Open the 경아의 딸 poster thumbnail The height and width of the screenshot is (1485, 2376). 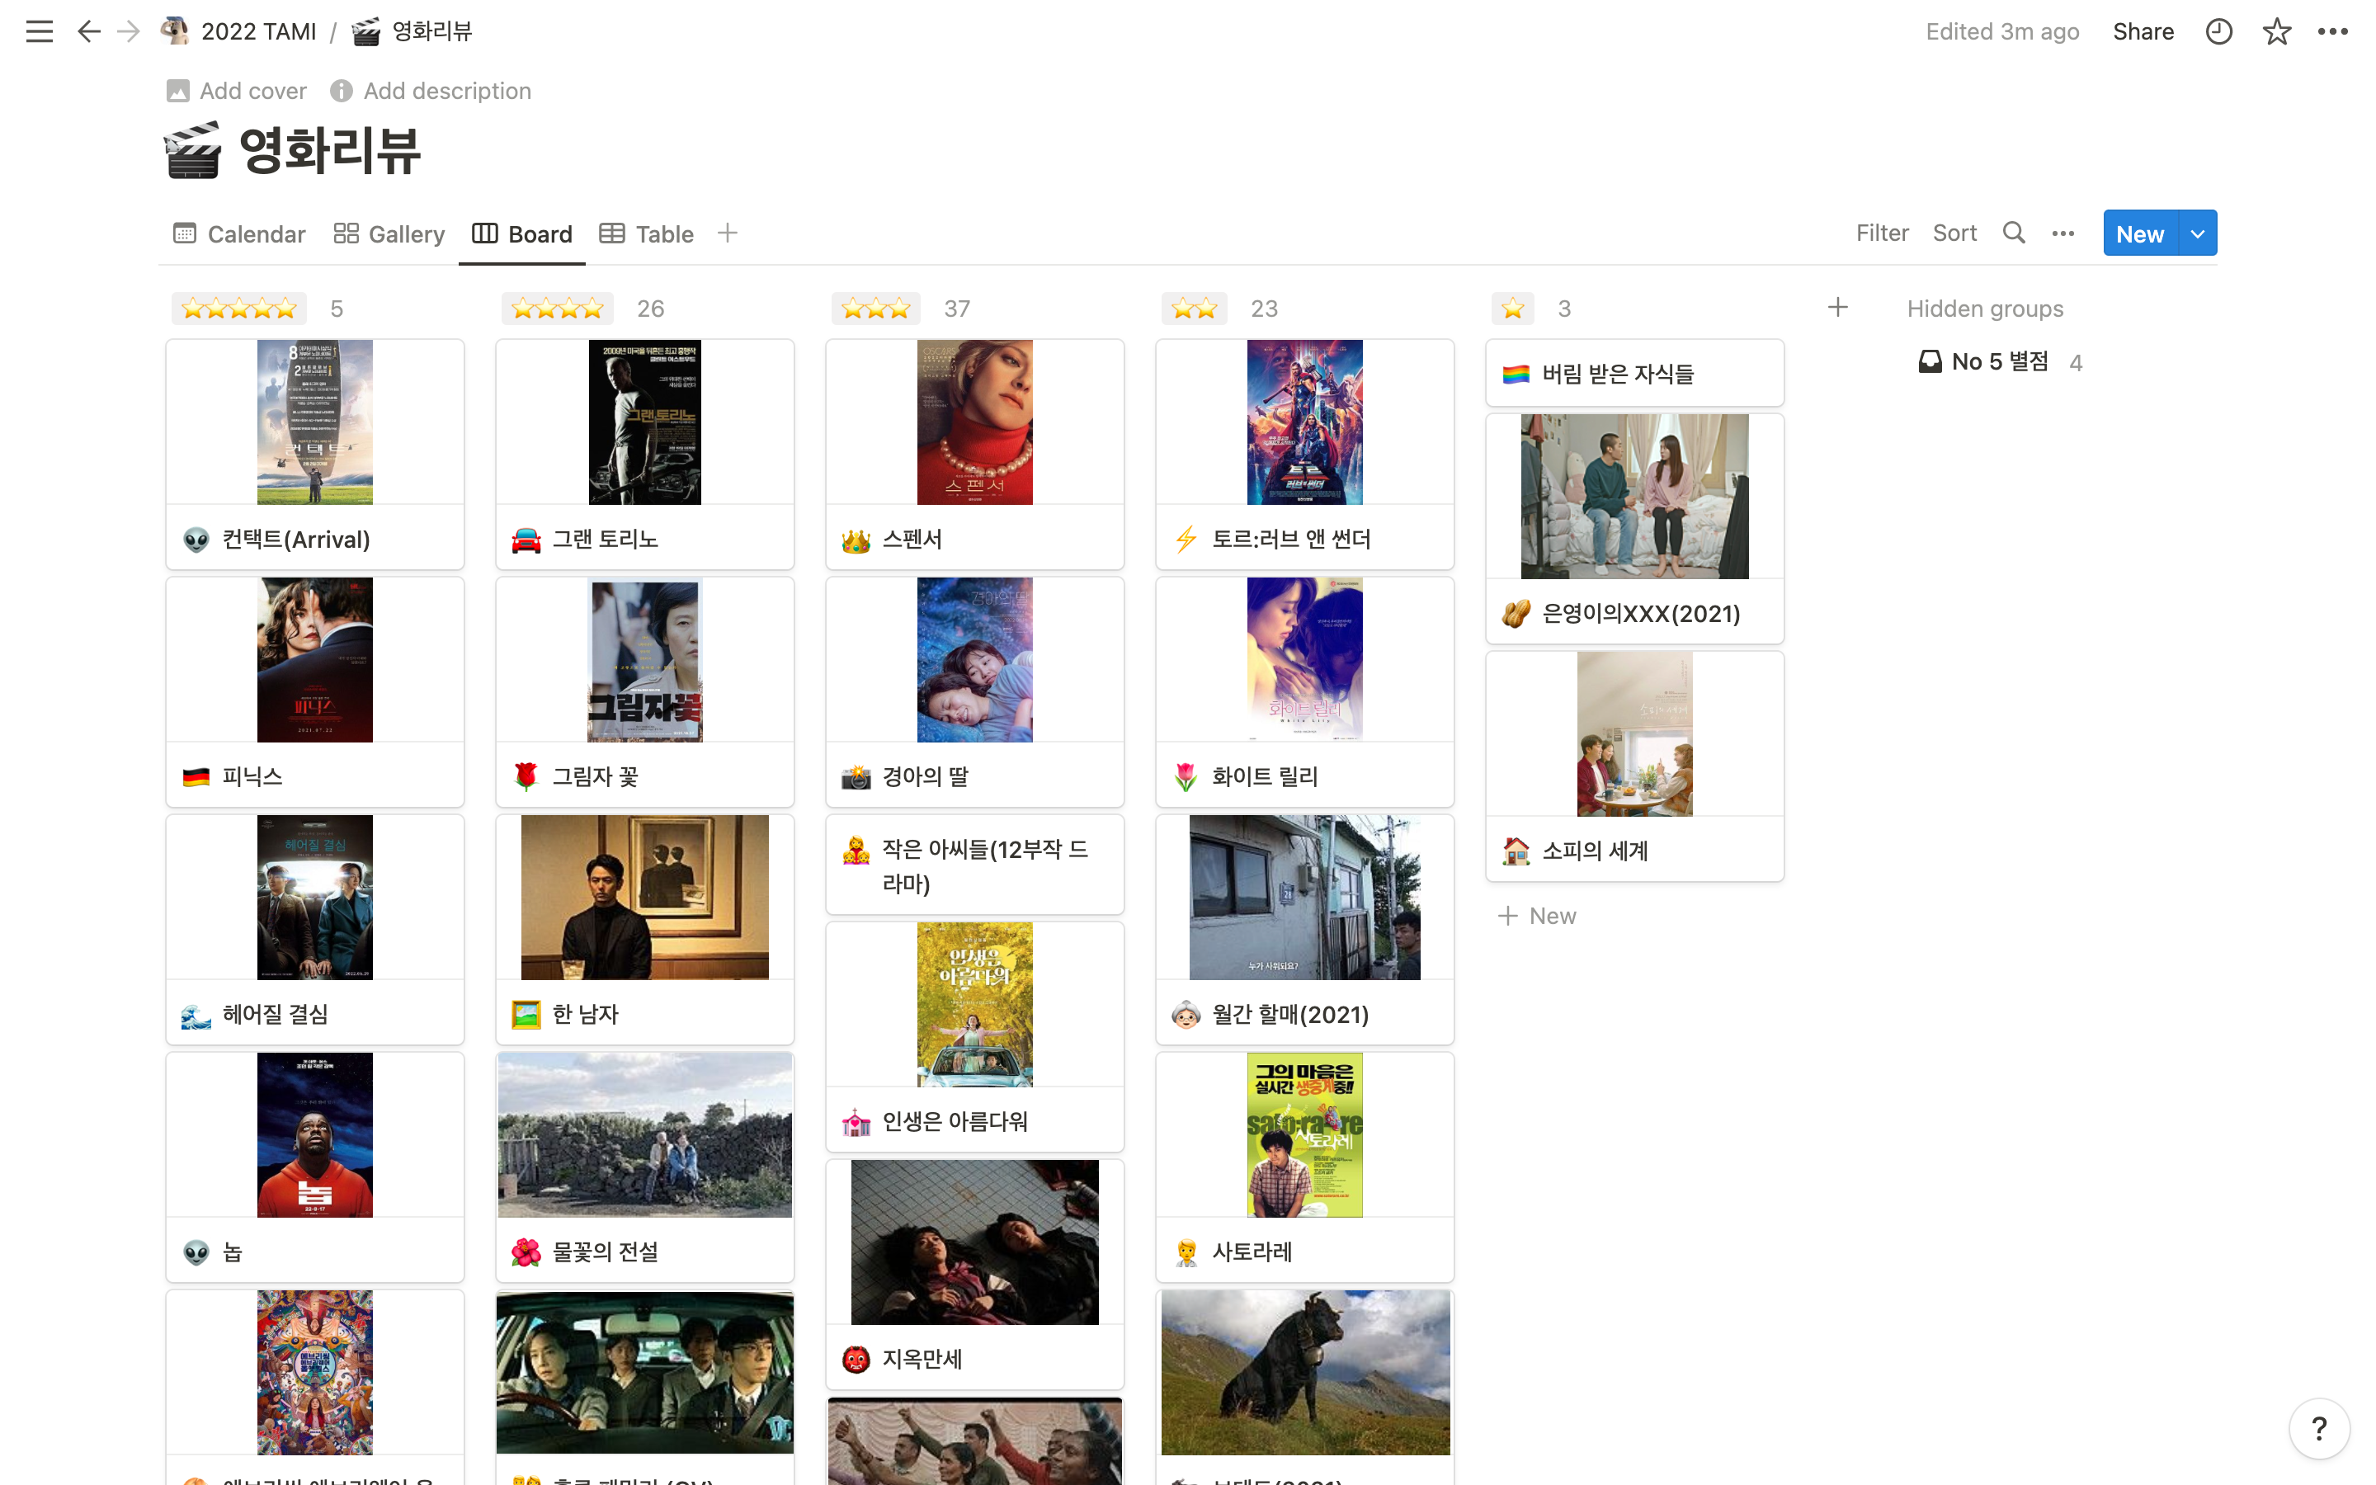(x=975, y=659)
